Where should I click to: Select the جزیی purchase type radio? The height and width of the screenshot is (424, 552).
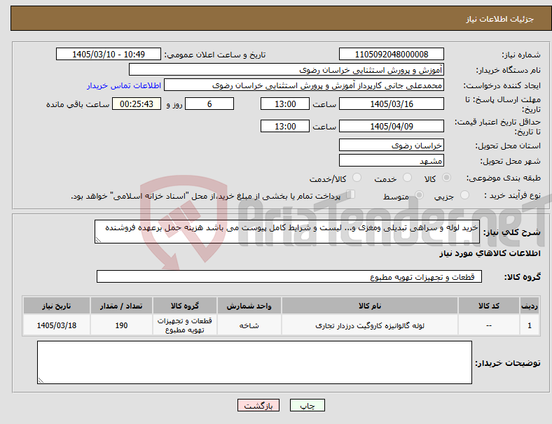click(x=464, y=195)
